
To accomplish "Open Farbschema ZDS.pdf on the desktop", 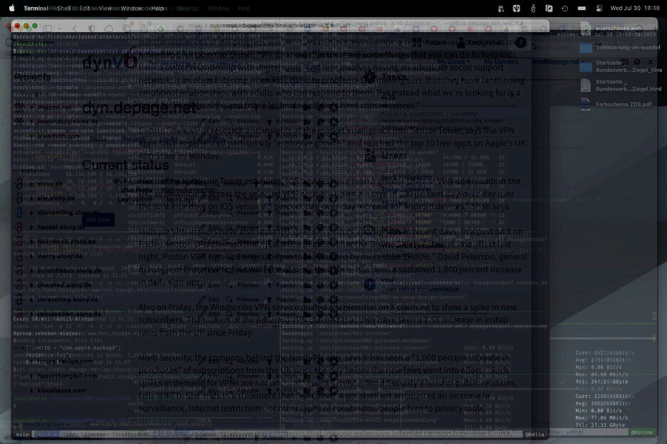I will pyautogui.click(x=617, y=104).
